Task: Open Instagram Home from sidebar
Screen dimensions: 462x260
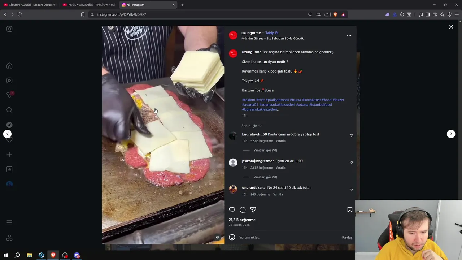Action: [x=9, y=66]
